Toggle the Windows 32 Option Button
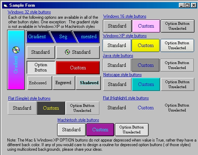The width and height of the screenshot is (198, 155). coord(41,68)
